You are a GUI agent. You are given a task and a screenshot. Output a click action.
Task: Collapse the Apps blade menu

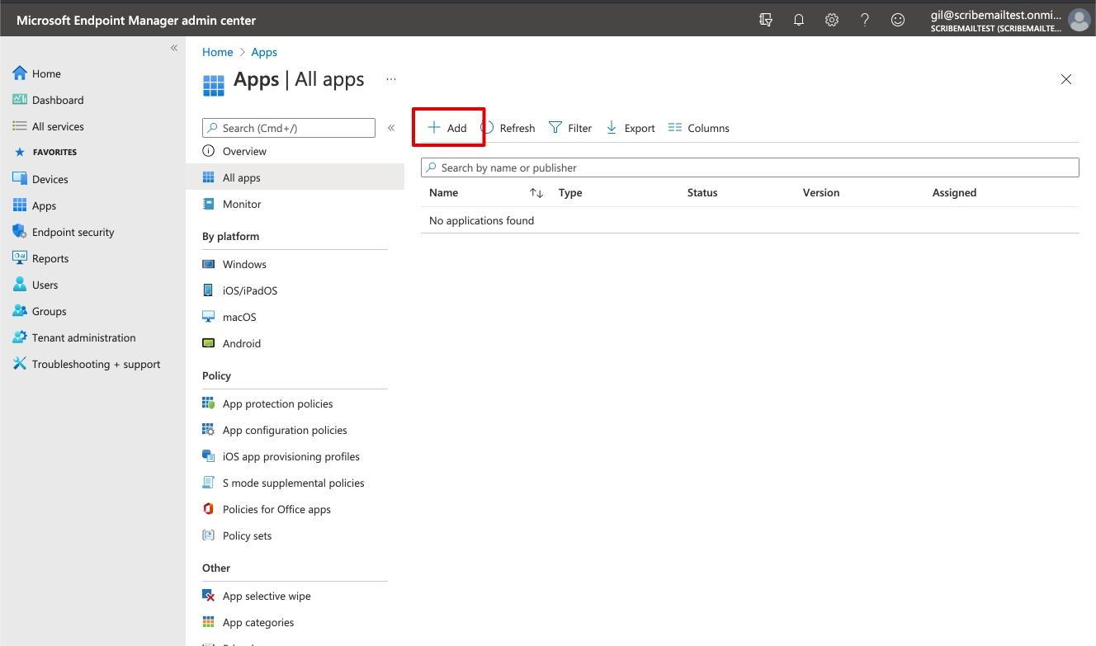tap(391, 128)
